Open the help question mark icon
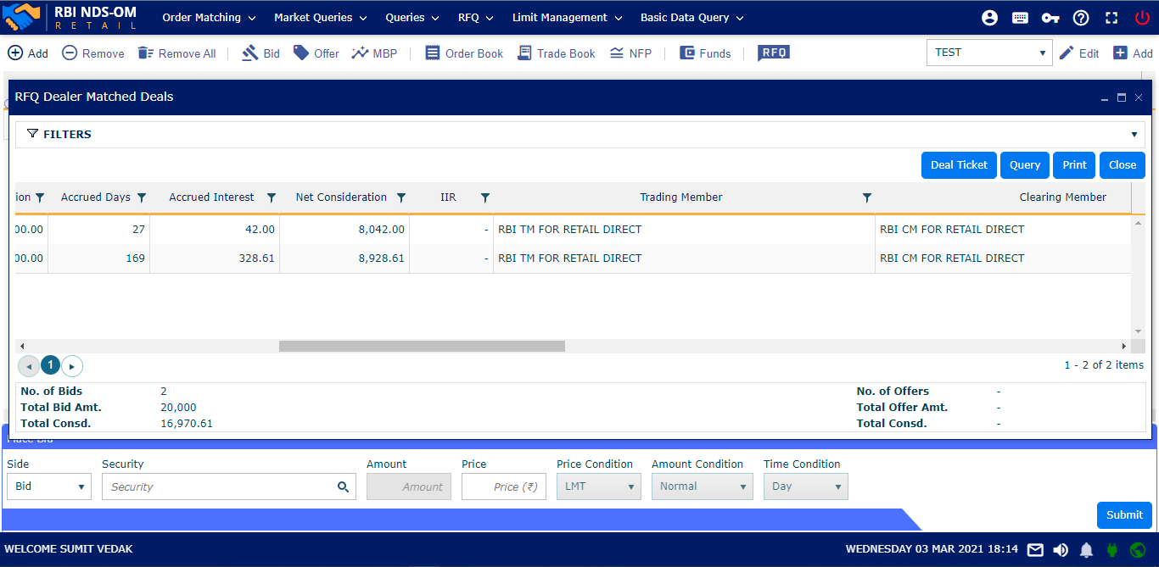Screen dimensions: 1159x567 coord(1081,18)
